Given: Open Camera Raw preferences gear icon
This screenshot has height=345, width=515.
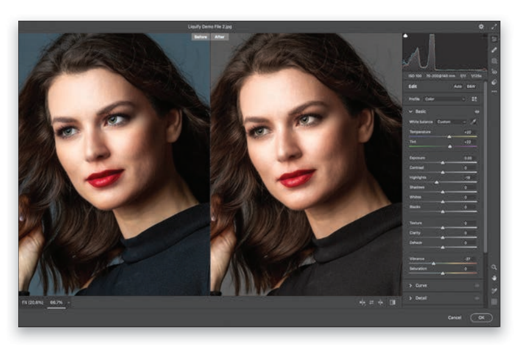Looking at the screenshot, I should tap(481, 27).
